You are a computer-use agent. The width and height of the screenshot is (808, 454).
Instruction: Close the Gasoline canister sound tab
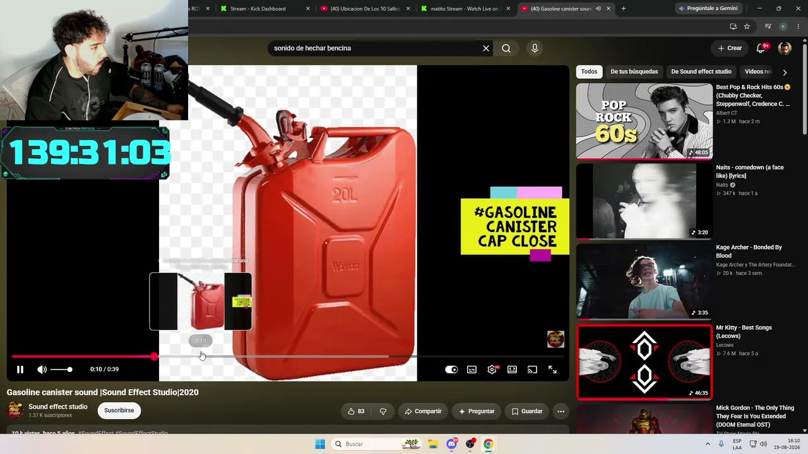click(x=609, y=9)
